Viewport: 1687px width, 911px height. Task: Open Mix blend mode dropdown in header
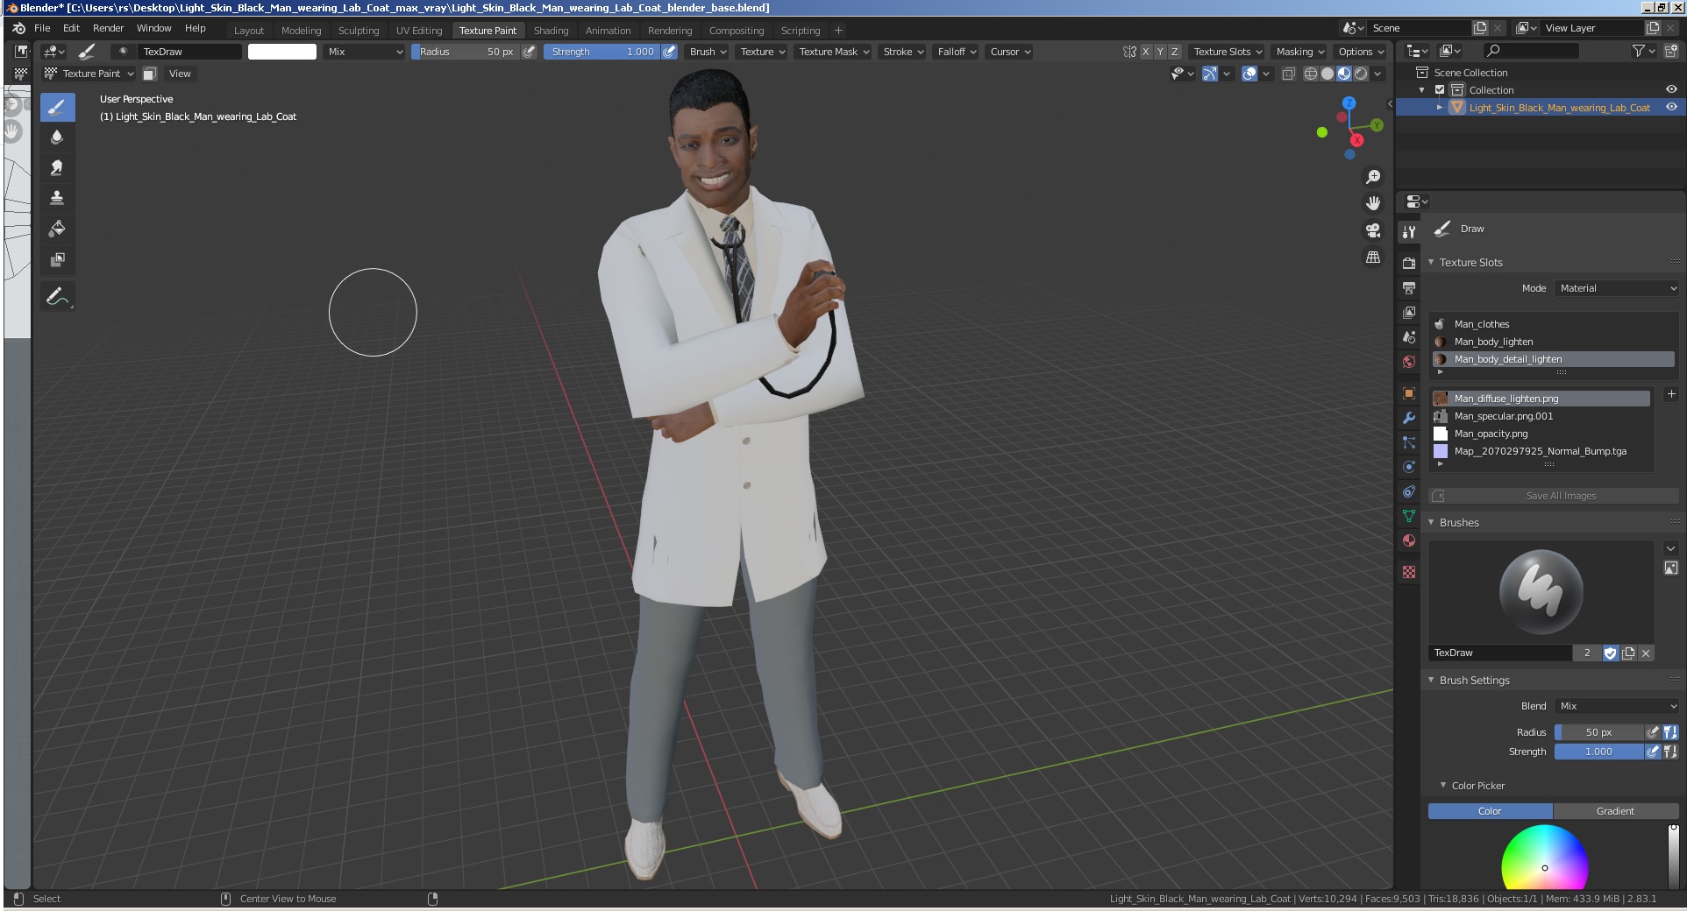(365, 52)
